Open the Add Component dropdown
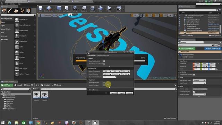The width and height of the screenshot is (222, 125). [x=187, y=49]
